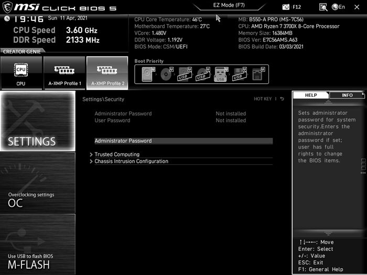Click the CREATOR GENIE label
Screen dimensions: 367x275
(22, 52)
